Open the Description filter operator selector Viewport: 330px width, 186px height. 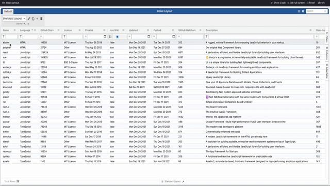206,37
